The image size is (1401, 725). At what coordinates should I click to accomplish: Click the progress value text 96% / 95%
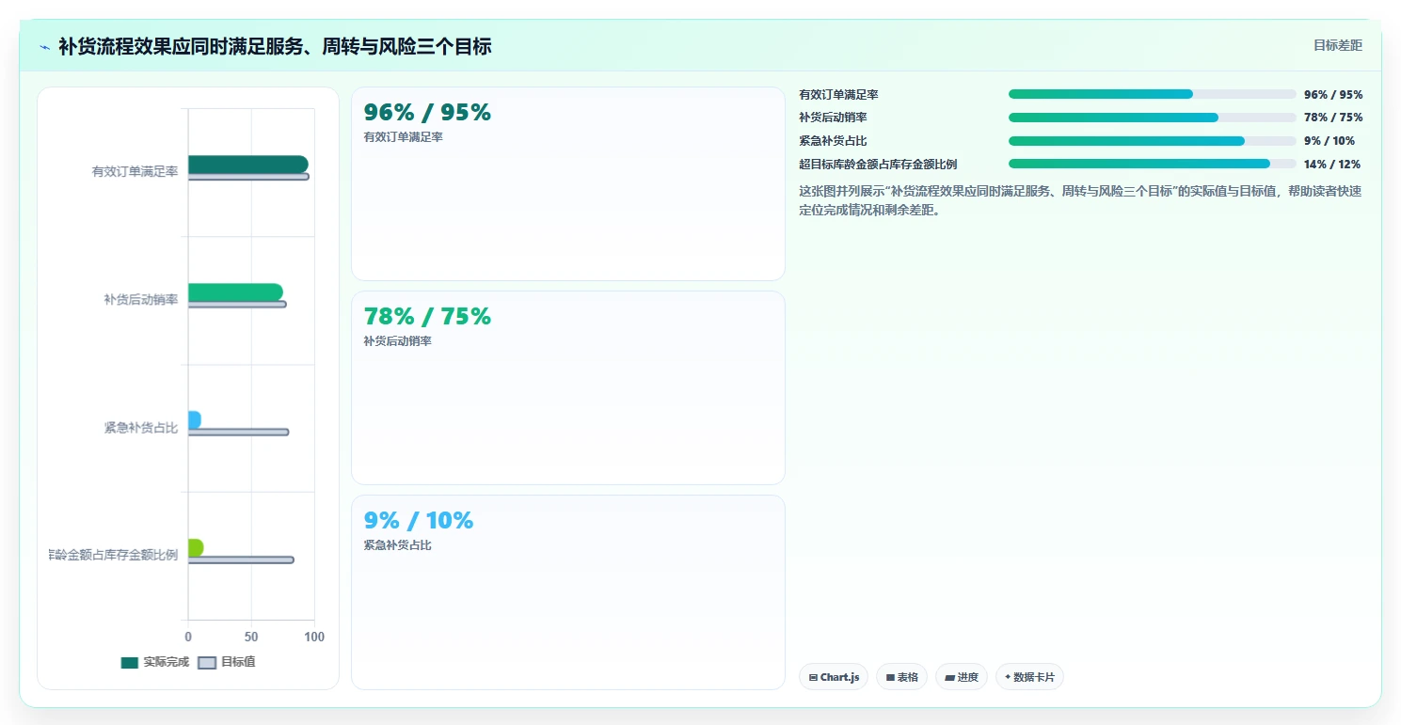point(1333,95)
